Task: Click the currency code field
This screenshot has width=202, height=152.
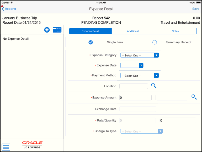Action: click(x=172, y=98)
